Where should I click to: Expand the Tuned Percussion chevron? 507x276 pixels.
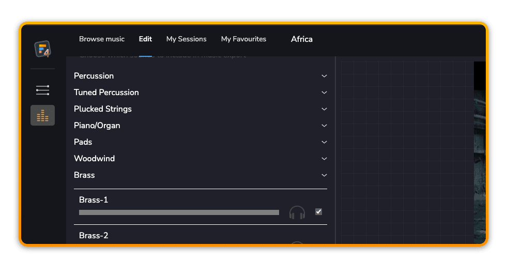[x=324, y=93]
